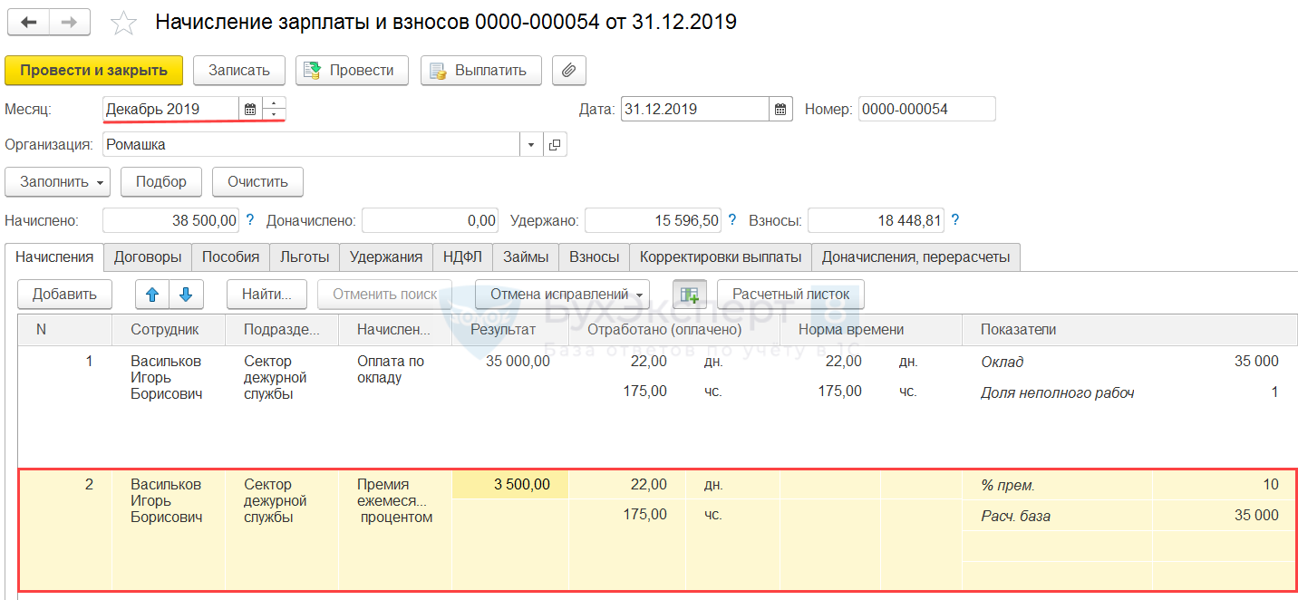This screenshot has height=600, width=1298.
Task: Open the Заполнить dropdown button
Action: click(57, 182)
